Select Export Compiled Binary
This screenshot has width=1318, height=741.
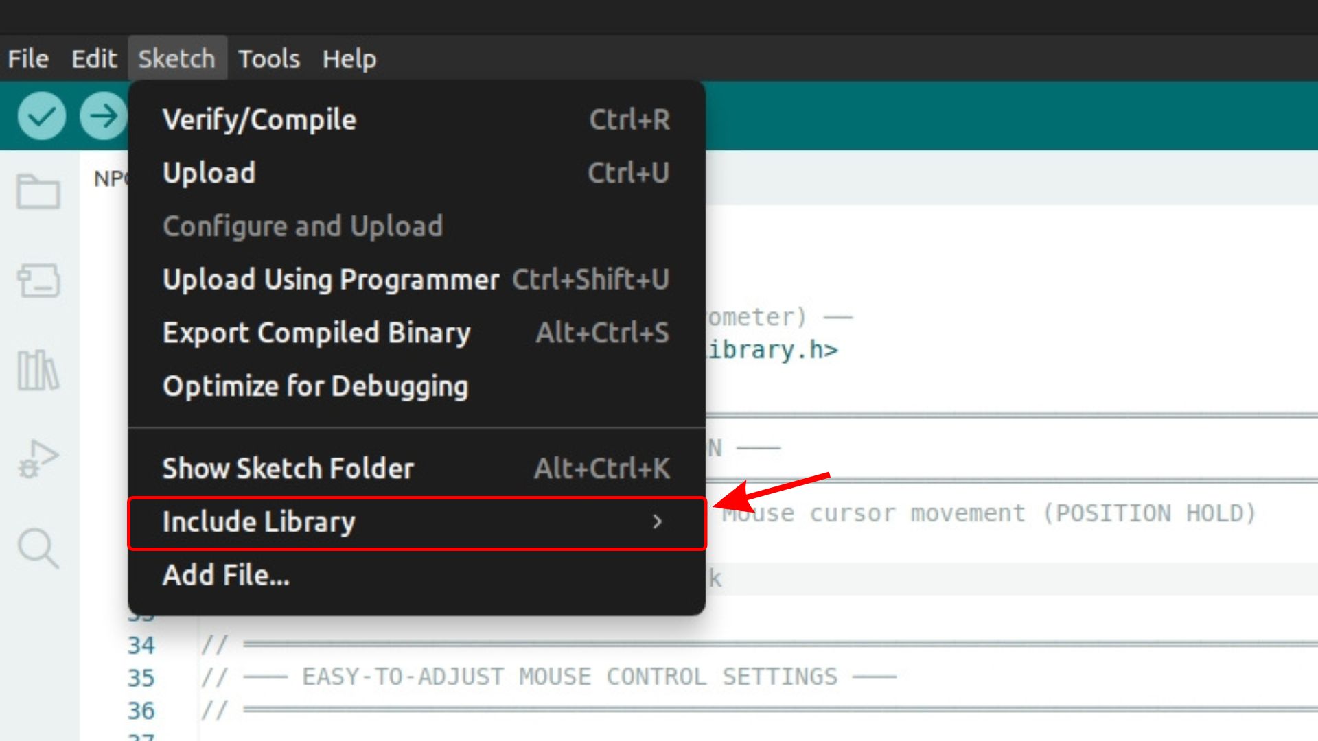(x=417, y=333)
